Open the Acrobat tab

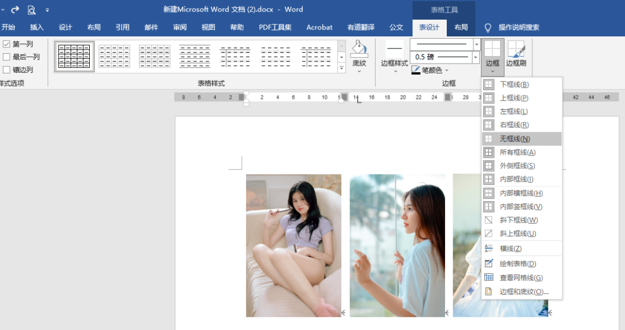click(319, 28)
